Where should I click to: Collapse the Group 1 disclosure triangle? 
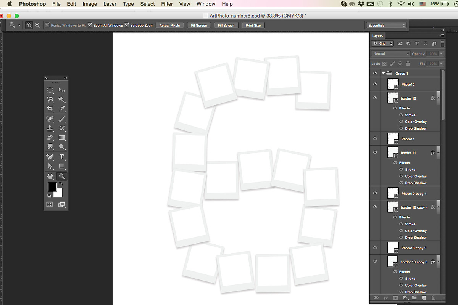(383, 73)
